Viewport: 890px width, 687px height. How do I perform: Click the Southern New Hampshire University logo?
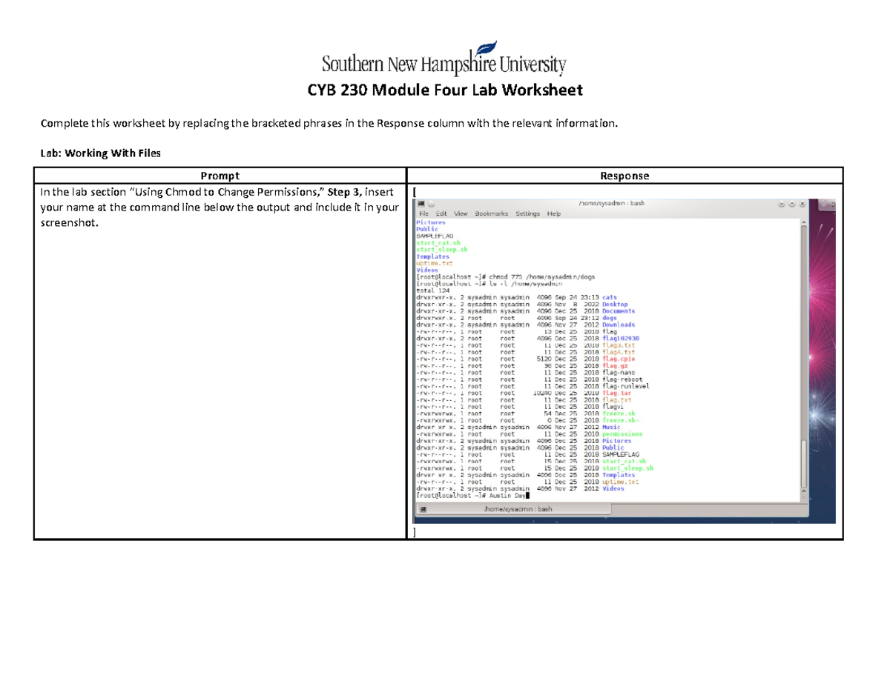pyautogui.click(x=444, y=64)
